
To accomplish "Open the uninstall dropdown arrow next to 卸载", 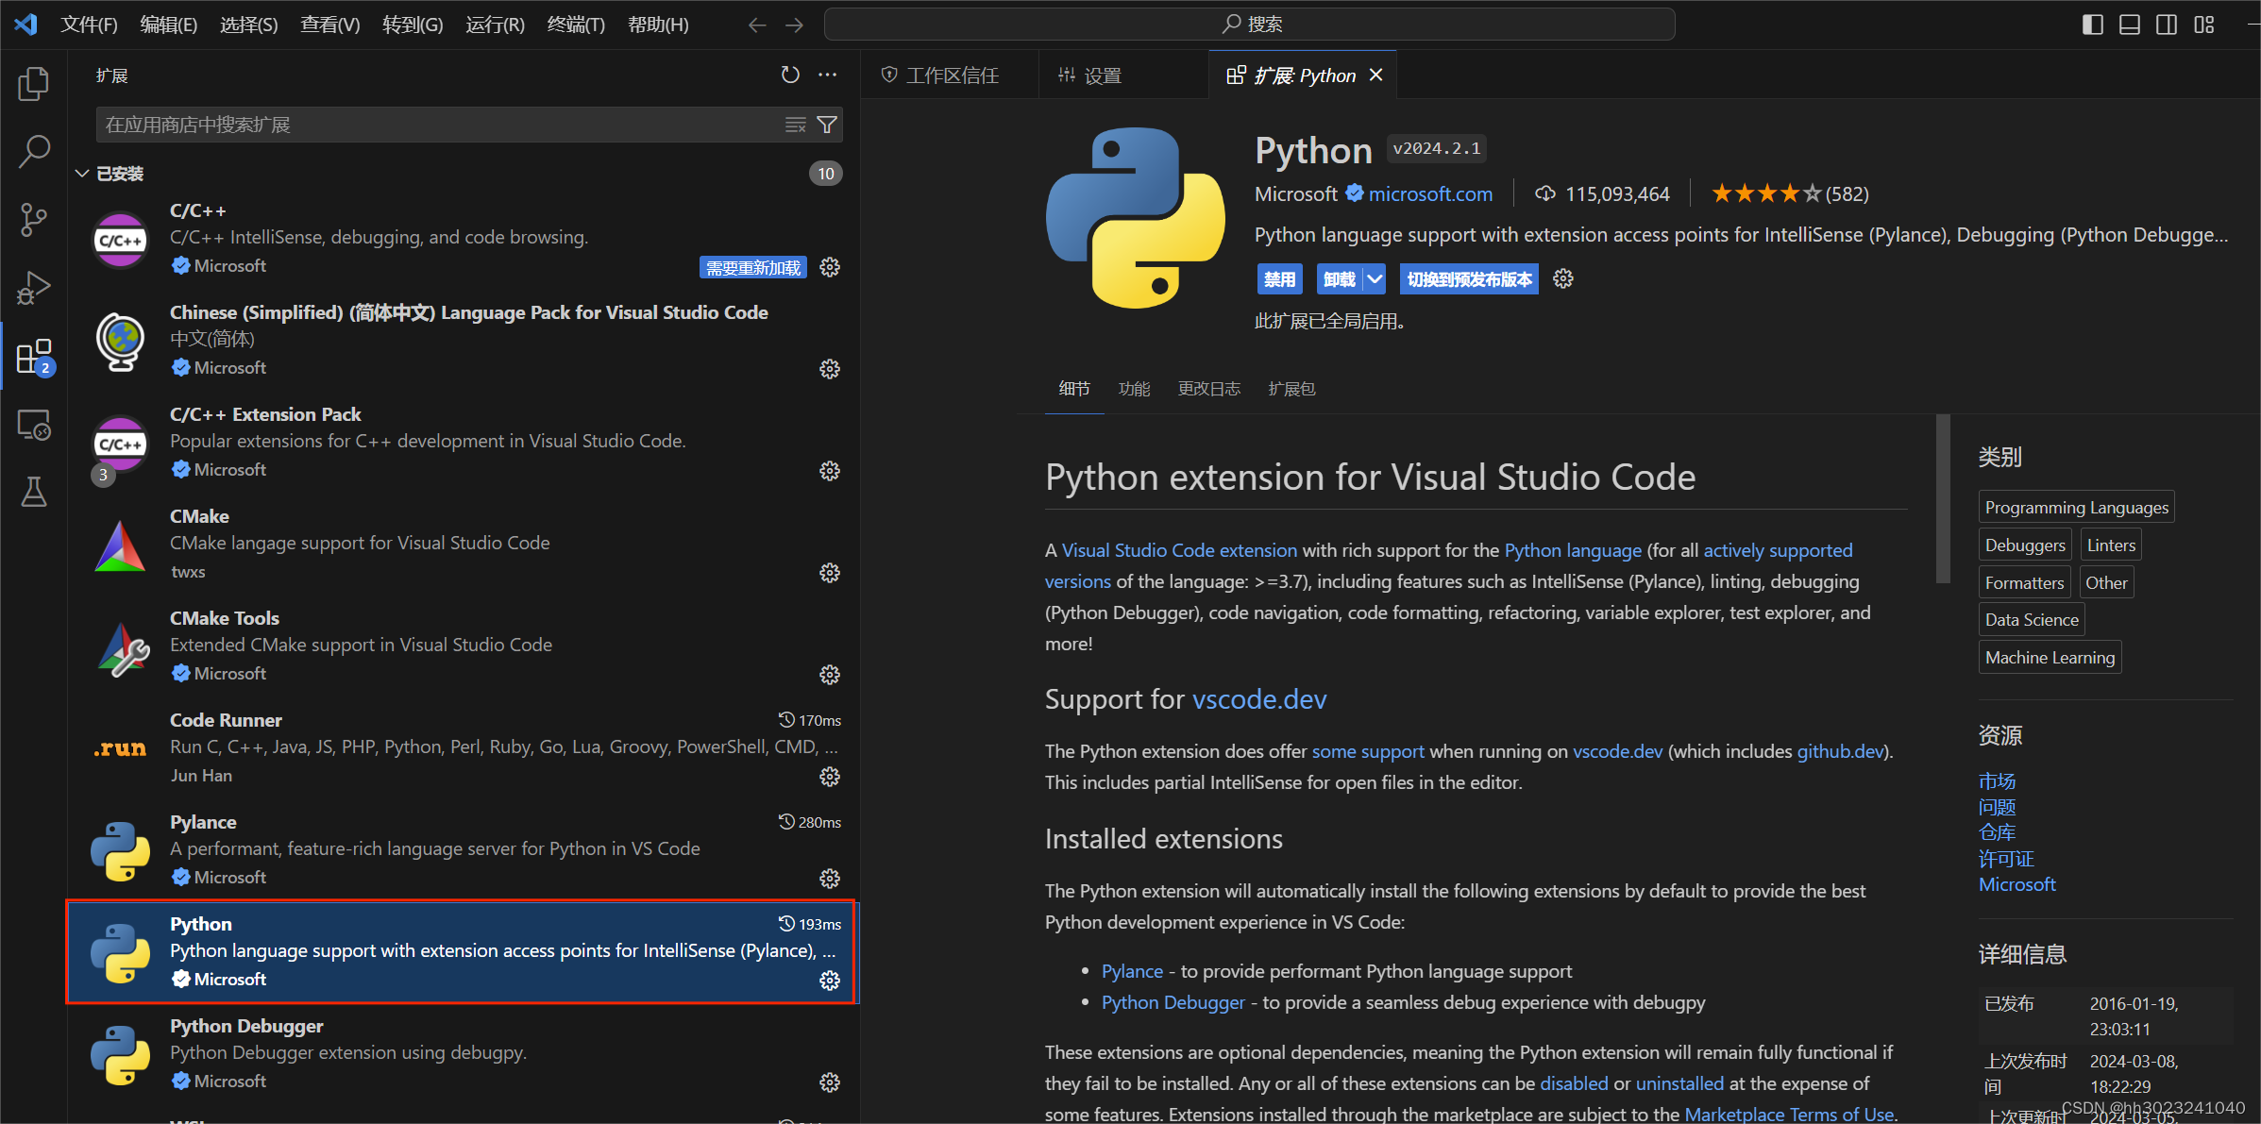I will pos(1375,278).
